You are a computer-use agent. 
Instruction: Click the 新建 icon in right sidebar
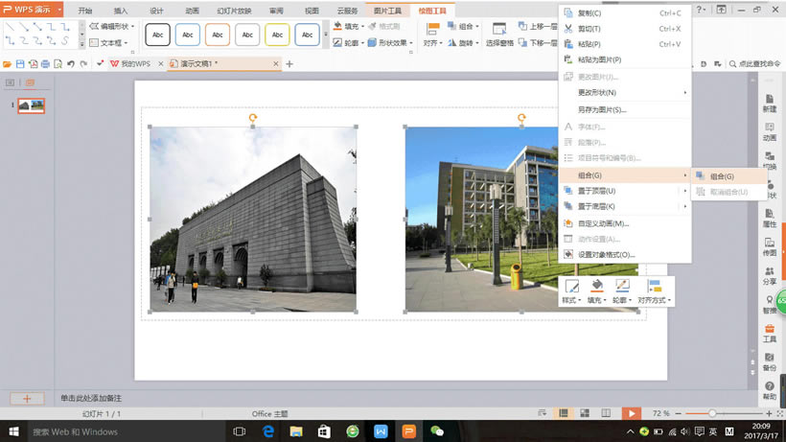[770, 103]
